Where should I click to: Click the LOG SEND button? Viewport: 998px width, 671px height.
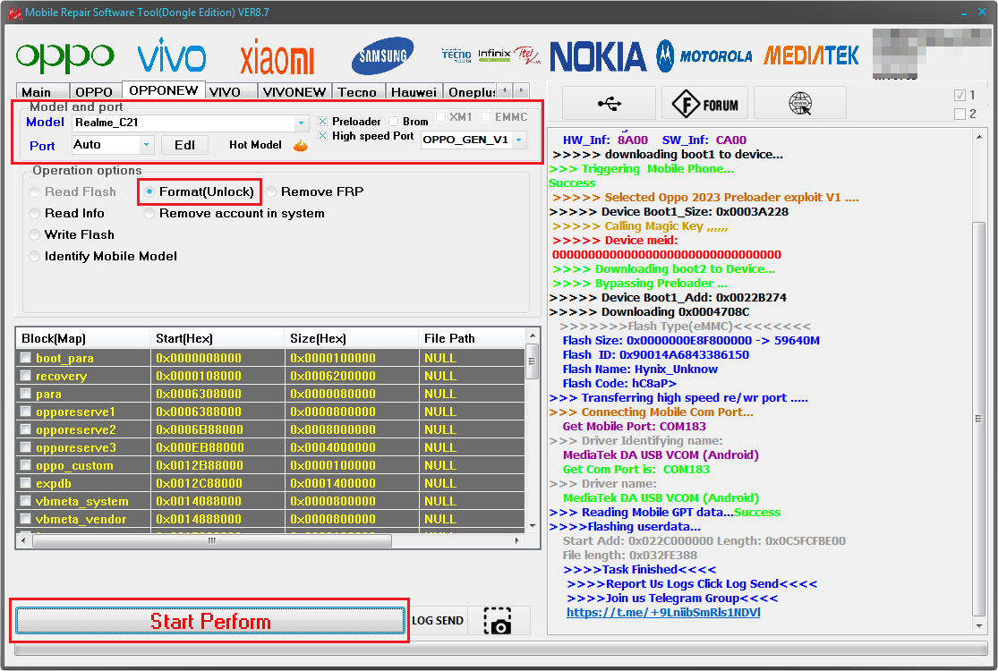pyautogui.click(x=438, y=621)
